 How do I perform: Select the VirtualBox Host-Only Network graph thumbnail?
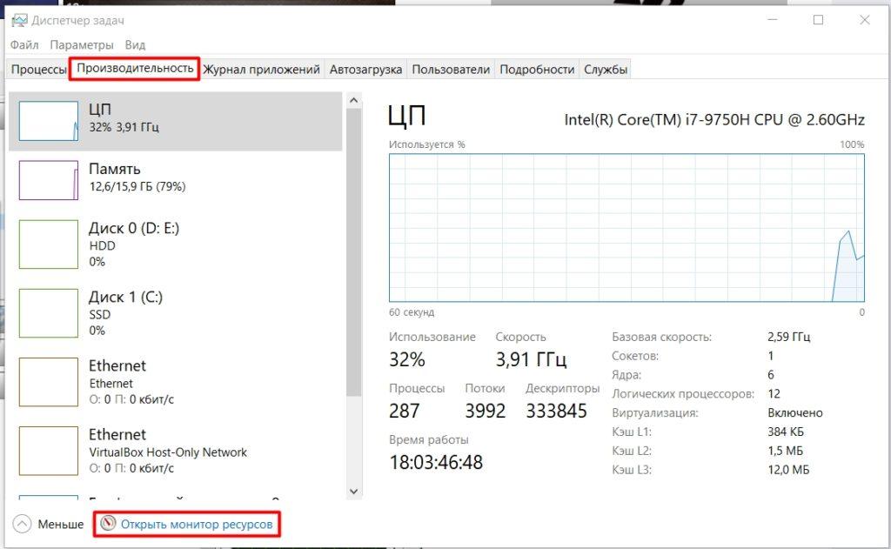[x=49, y=451]
